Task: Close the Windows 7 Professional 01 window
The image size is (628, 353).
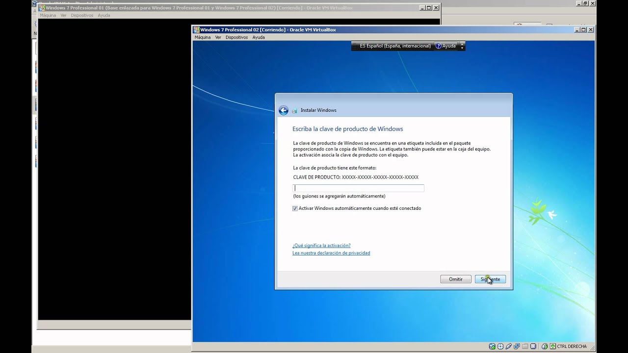Action: [x=436, y=8]
